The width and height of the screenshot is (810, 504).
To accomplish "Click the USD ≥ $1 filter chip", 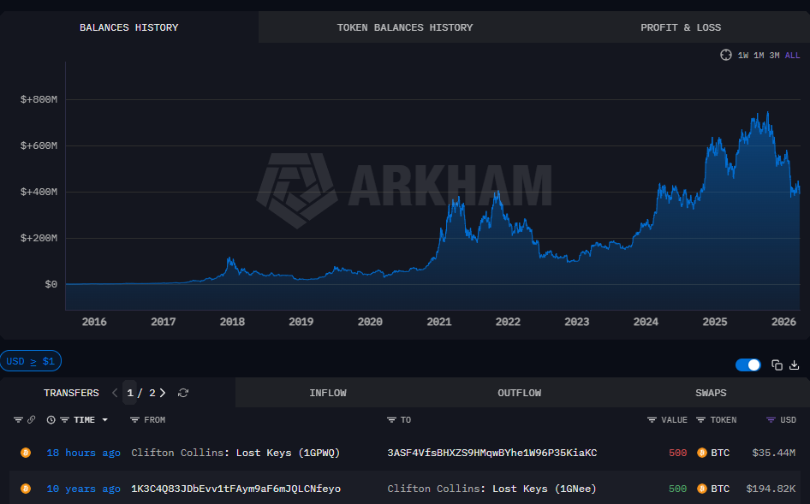I will click(31, 361).
